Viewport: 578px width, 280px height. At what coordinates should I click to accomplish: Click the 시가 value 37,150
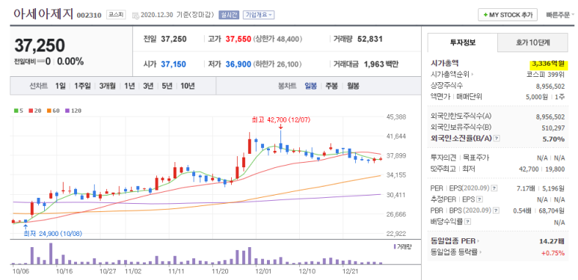coord(173,64)
